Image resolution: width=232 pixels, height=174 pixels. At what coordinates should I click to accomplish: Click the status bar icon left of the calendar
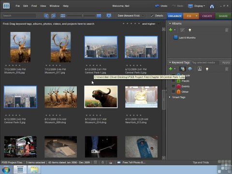[x=103, y=162]
